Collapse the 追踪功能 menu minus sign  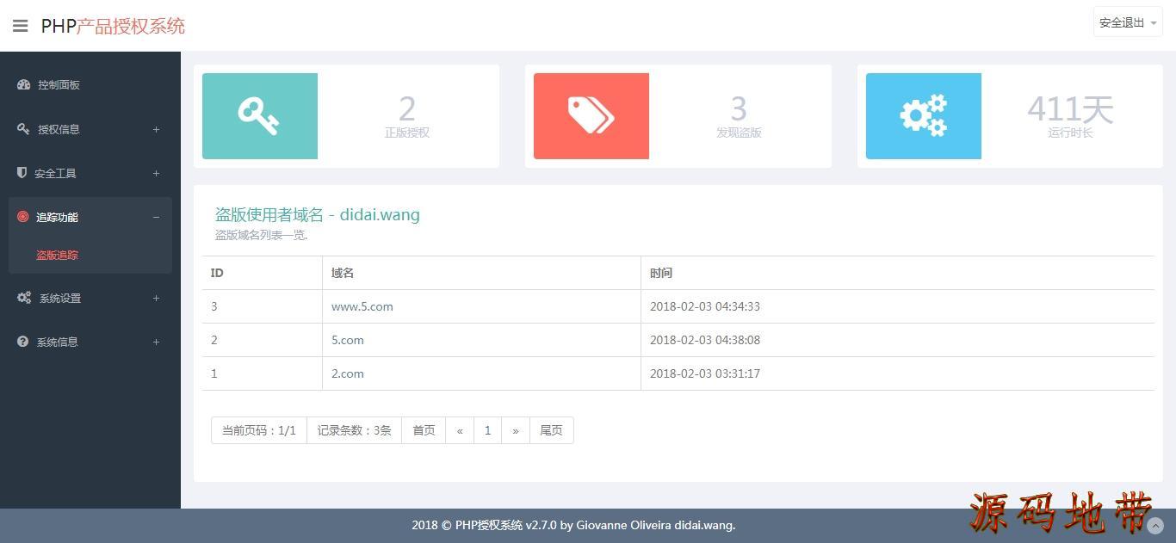pos(156,217)
